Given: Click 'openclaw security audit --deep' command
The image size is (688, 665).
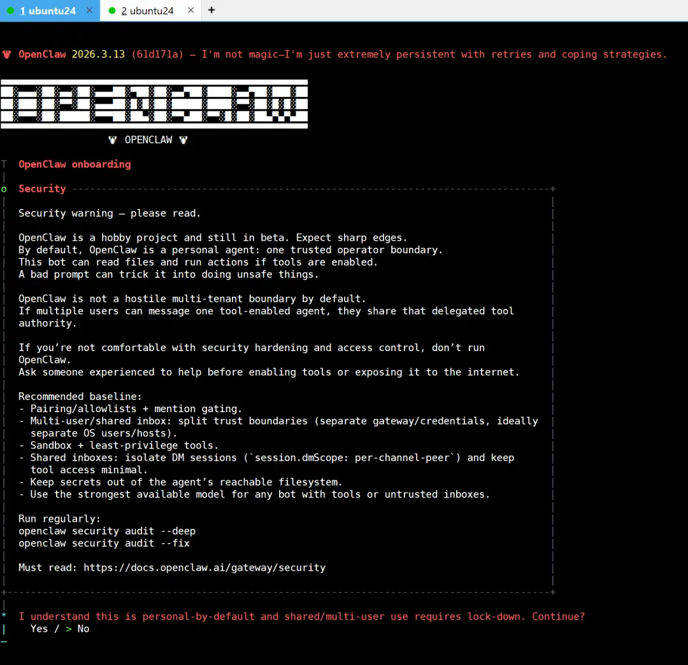Looking at the screenshot, I should coord(107,531).
